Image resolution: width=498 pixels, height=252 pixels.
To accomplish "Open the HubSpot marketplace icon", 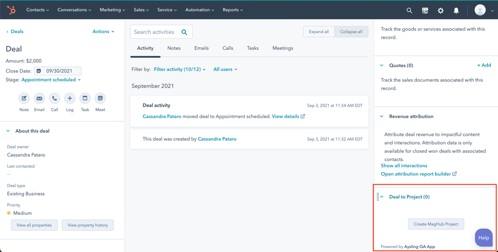I will [x=425, y=10].
